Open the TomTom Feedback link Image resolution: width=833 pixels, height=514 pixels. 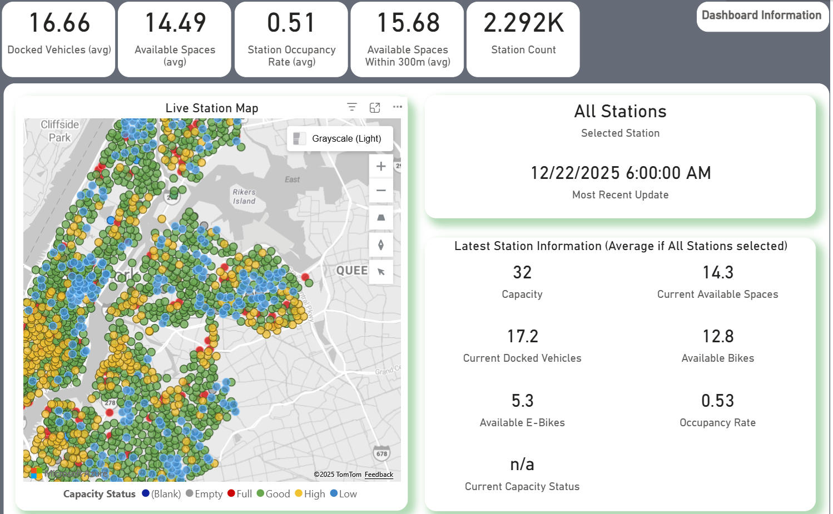click(x=379, y=475)
